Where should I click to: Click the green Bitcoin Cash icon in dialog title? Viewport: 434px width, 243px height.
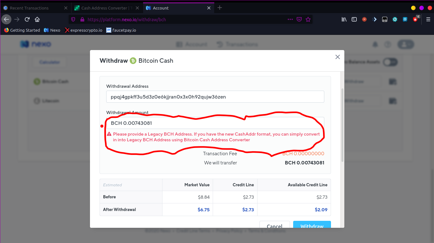point(133,61)
